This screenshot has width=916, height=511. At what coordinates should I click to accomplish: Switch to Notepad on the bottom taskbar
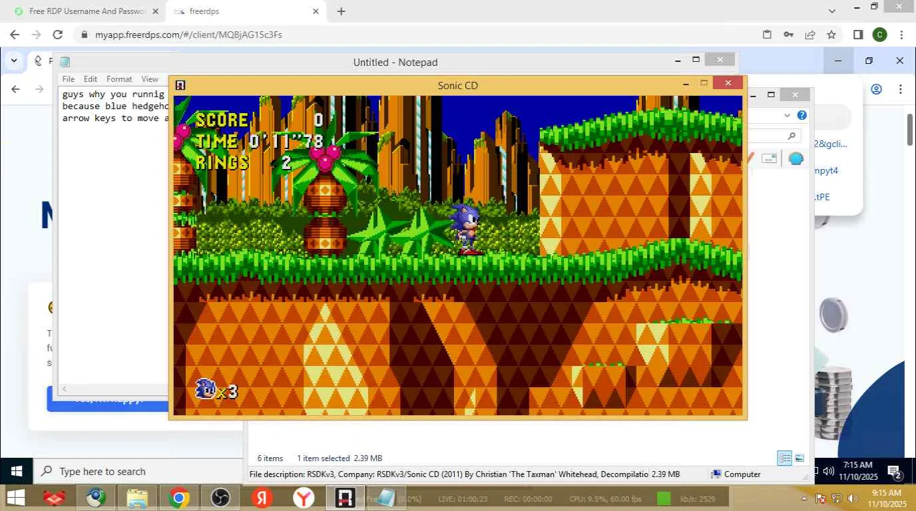(386, 498)
